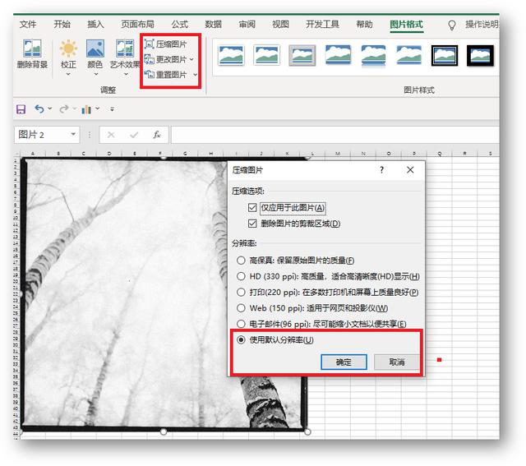Click the 确定 (OK) button in dialog
Viewport: 526px width, 466px height.
pyautogui.click(x=344, y=362)
